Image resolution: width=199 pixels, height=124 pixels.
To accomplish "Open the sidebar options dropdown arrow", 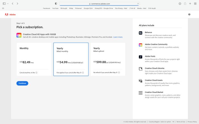I will click(x=8, y=4).
